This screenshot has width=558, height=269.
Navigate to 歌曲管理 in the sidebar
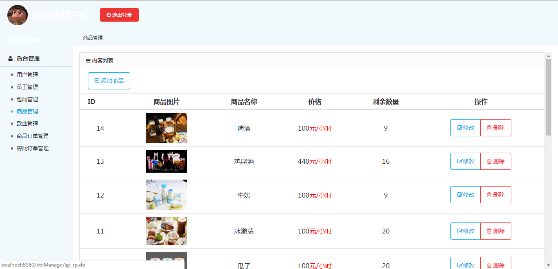27,124
